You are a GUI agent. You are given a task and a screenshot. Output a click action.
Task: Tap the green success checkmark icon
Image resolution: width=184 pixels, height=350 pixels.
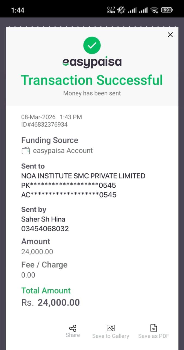[x=92, y=45]
